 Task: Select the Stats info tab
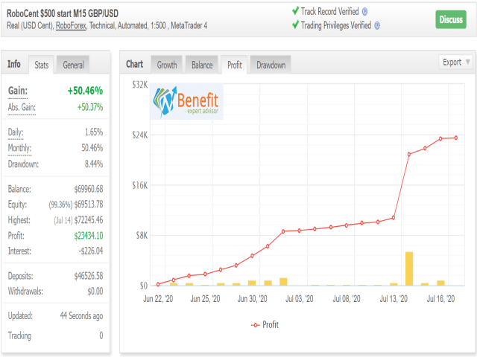click(42, 65)
